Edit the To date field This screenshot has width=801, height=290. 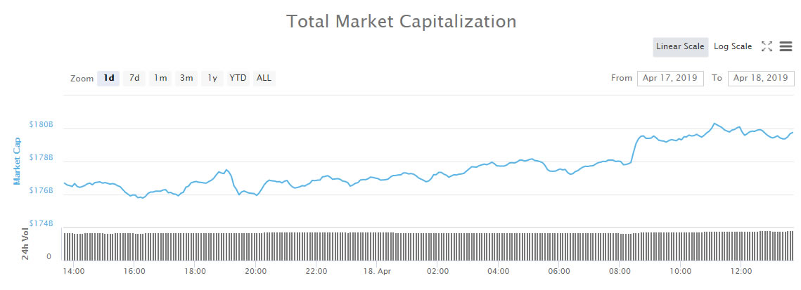[761, 78]
